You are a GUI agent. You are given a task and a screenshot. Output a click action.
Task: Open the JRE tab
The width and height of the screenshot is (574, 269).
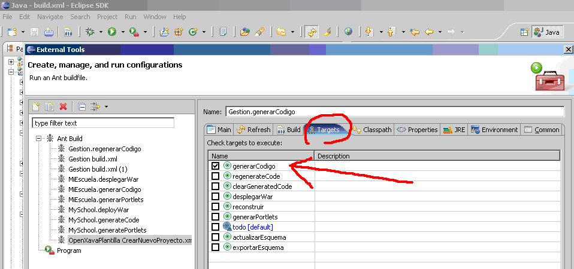point(454,130)
